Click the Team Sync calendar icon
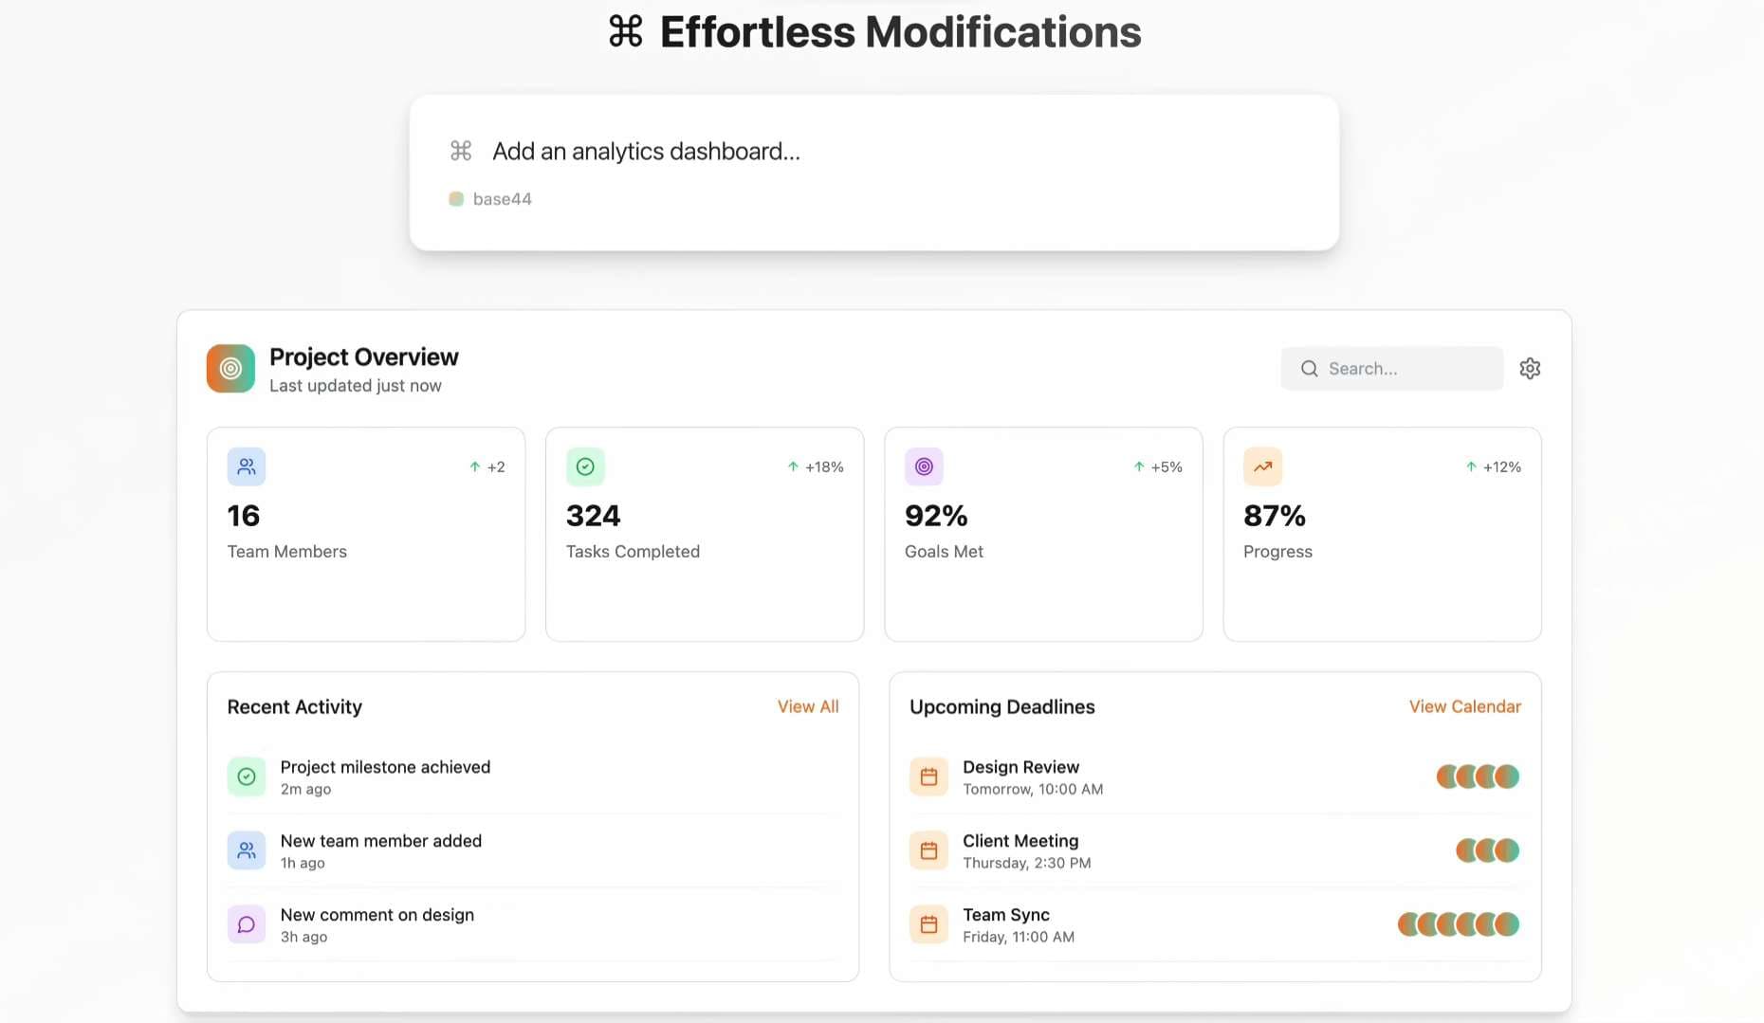The image size is (1764, 1023). 928,924
